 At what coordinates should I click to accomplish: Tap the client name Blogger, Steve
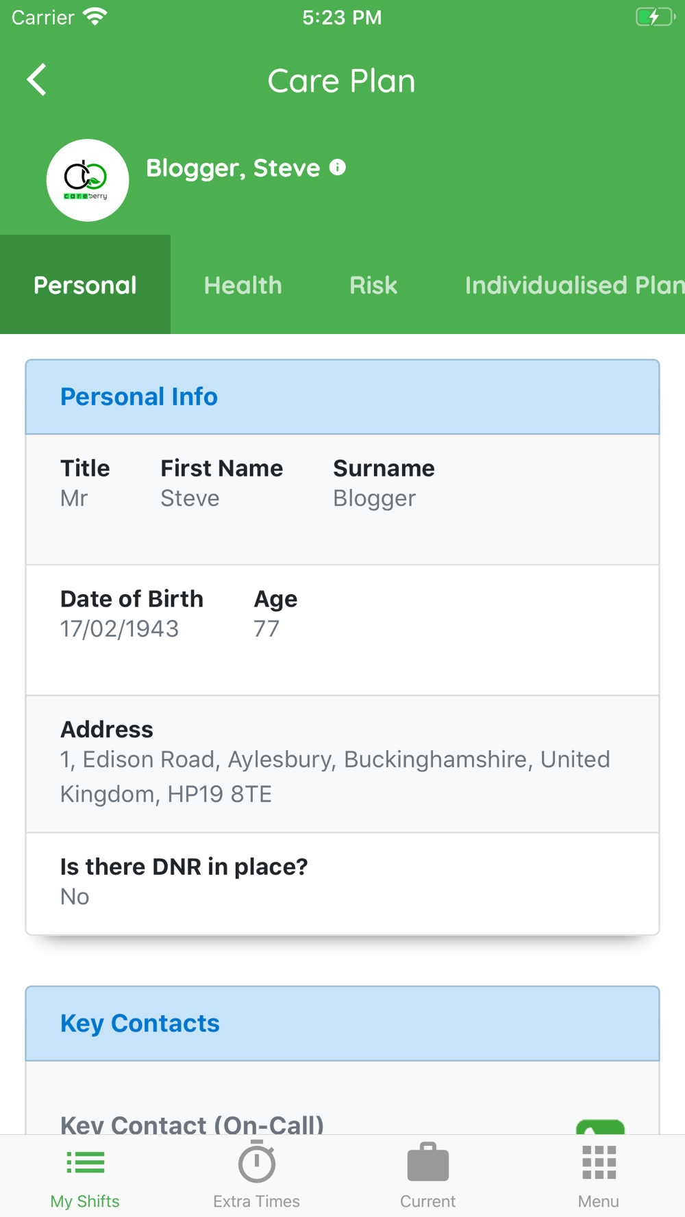[233, 168]
